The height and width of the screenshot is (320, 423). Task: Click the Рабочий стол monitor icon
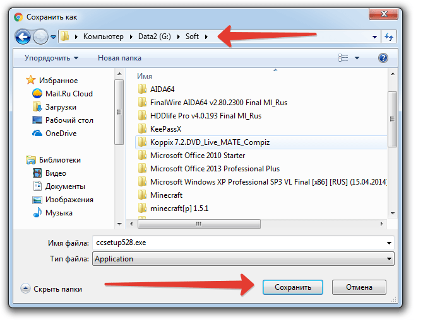coord(37,120)
